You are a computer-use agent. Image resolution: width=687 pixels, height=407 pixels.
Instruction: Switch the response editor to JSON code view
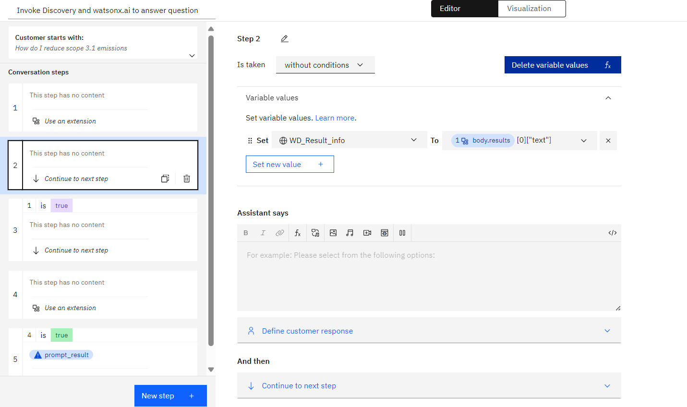[613, 233]
